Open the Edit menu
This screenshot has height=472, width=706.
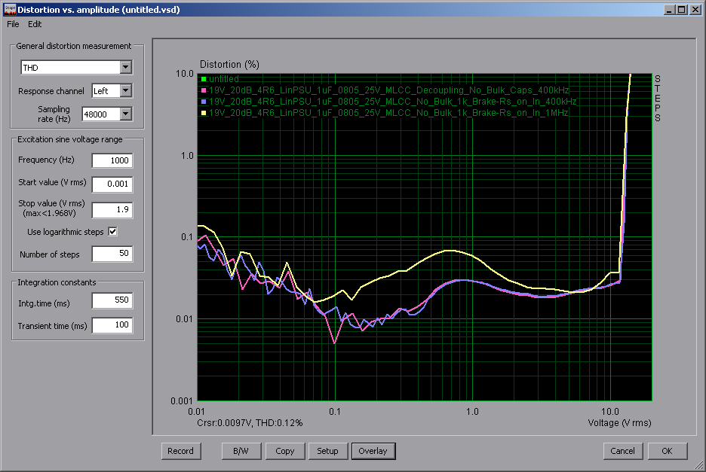click(x=35, y=24)
